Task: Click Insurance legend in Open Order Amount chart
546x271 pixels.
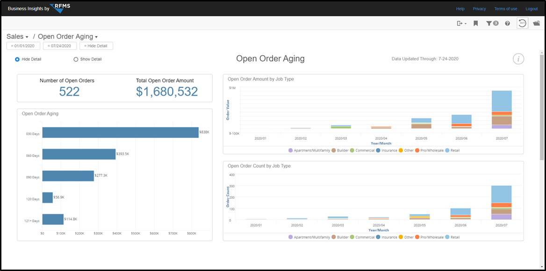Action: coord(386,150)
